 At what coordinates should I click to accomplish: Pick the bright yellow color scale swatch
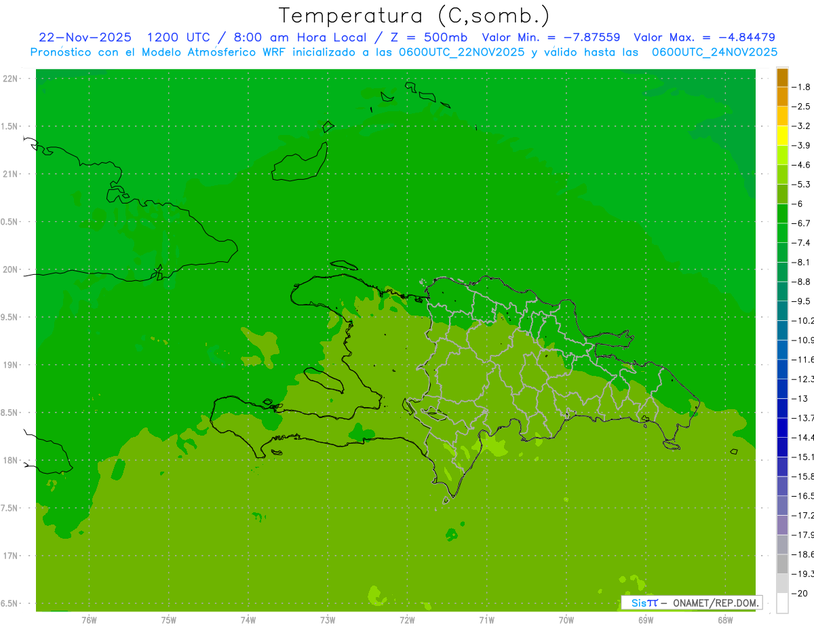(782, 136)
